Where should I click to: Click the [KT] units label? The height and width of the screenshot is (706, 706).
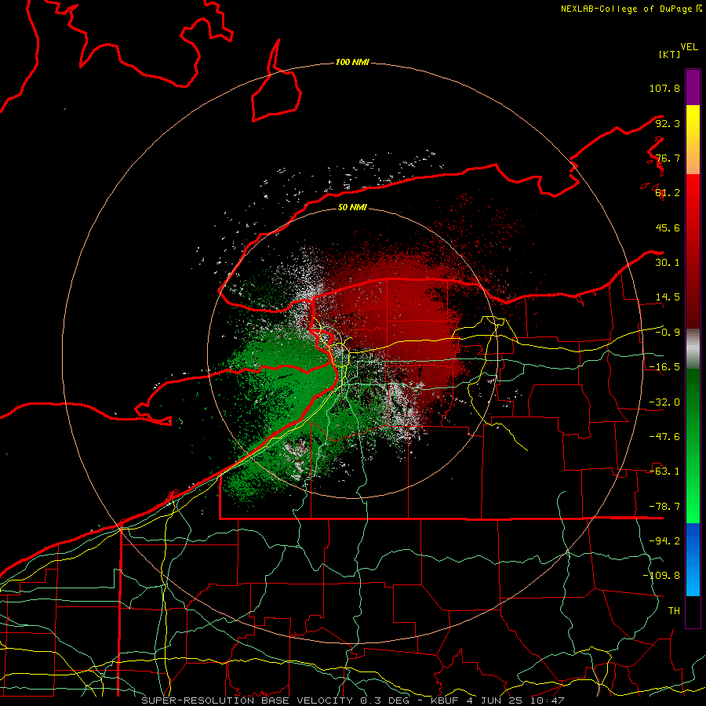670,54
